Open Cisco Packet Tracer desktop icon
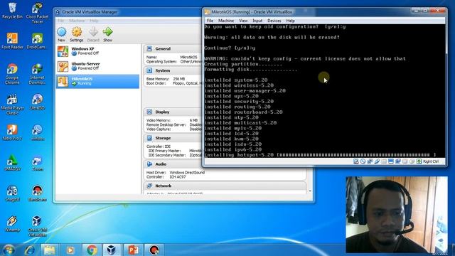The height and width of the screenshot is (256, 455). tap(37, 13)
